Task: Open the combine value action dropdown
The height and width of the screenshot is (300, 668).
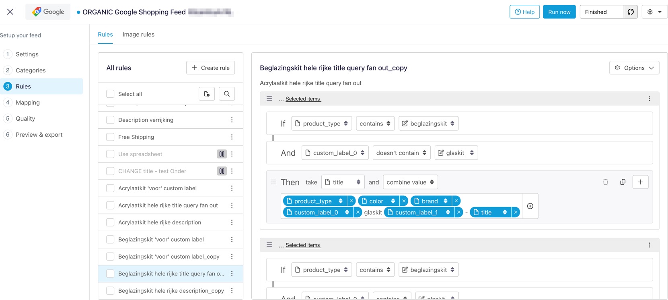Action: coord(410,182)
